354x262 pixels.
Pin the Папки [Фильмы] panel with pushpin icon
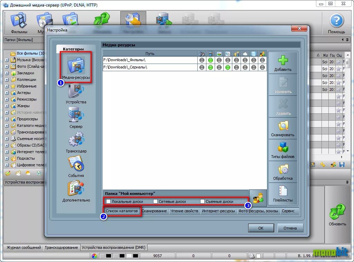347,40
